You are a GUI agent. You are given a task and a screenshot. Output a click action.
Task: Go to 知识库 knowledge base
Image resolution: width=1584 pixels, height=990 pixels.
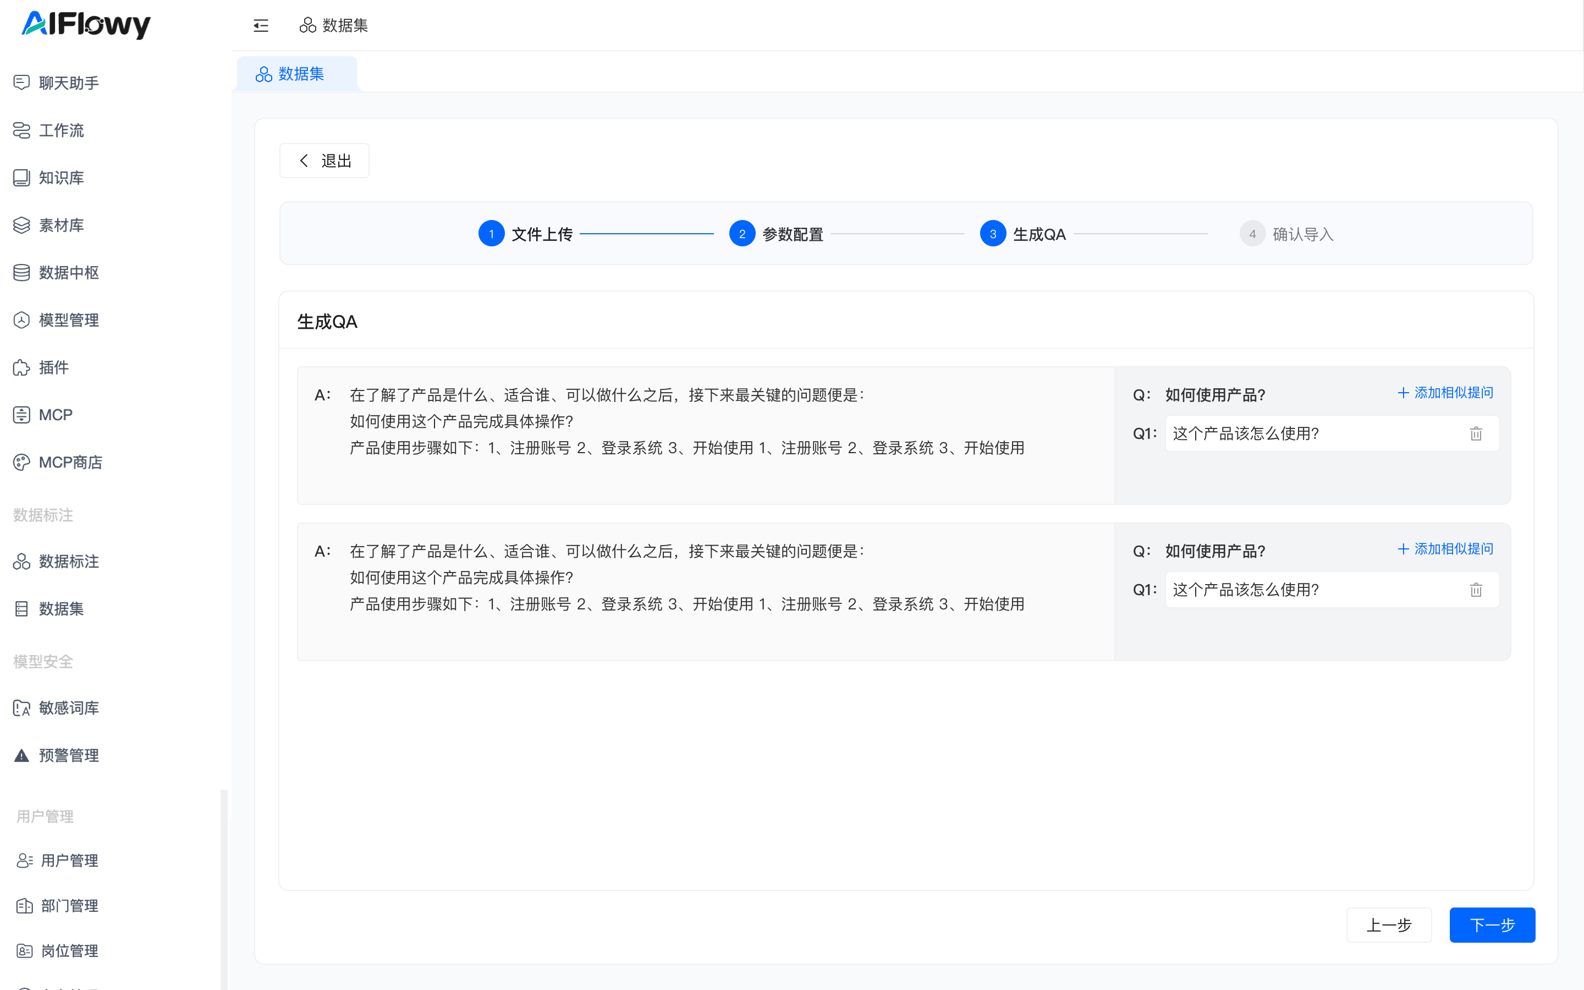coord(61,178)
